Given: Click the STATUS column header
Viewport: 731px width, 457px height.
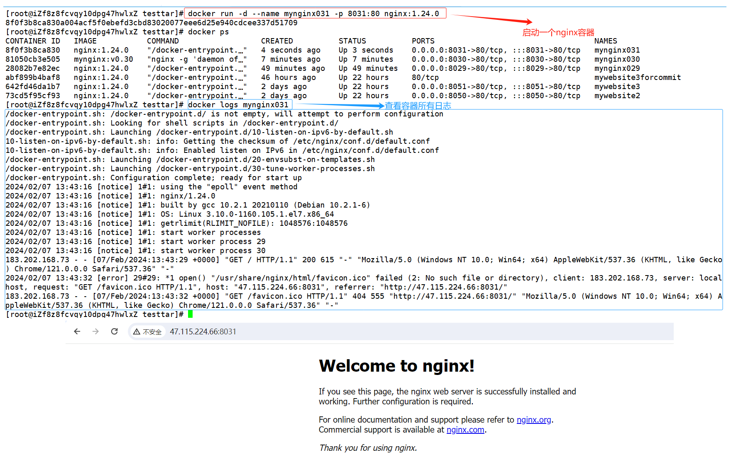Looking at the screenshot, I should (x=352, y=41).
